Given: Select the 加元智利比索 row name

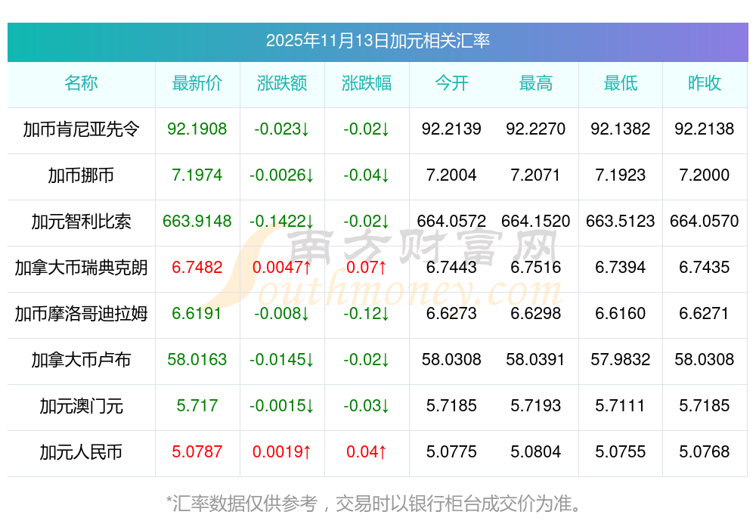Looking at the screenshot, I should coord(81,222).
